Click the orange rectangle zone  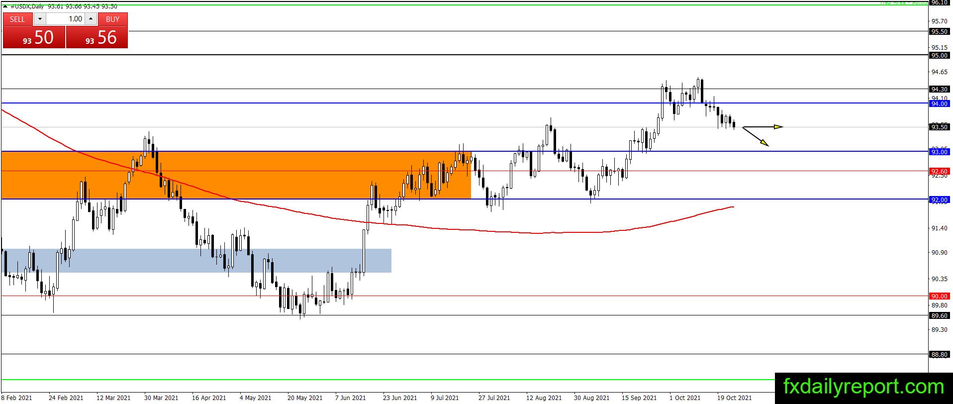click(x=236, y=175)
